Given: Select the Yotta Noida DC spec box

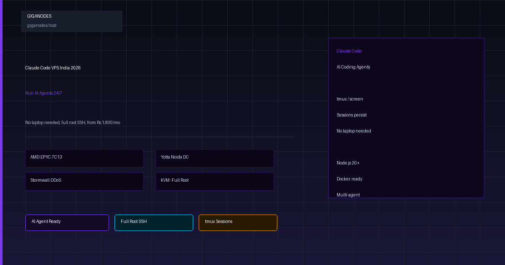Looking at the screenshot, I should coord(215,158).
